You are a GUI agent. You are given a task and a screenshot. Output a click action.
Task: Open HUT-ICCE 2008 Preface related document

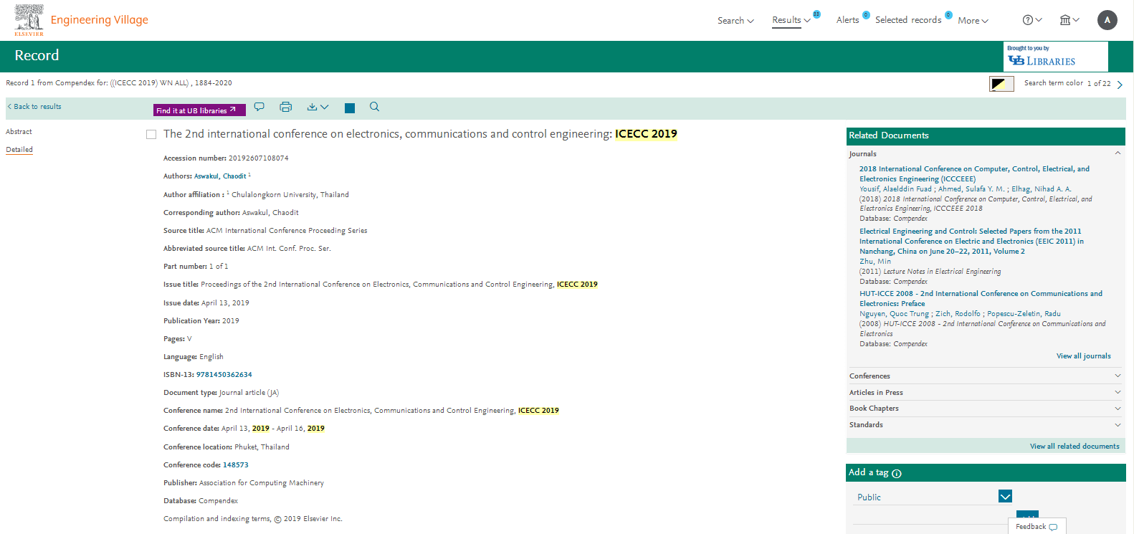tap(981, 299)
